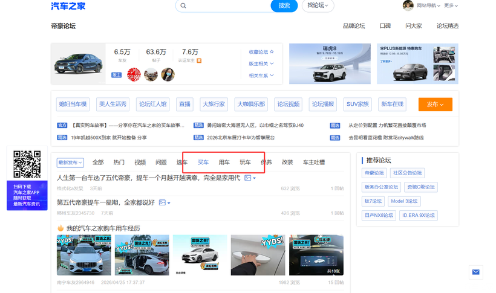The height and width of the screenshot is (293, 496).
Task: Click the search magnifier icon
Action: click(x=183, y=5)
